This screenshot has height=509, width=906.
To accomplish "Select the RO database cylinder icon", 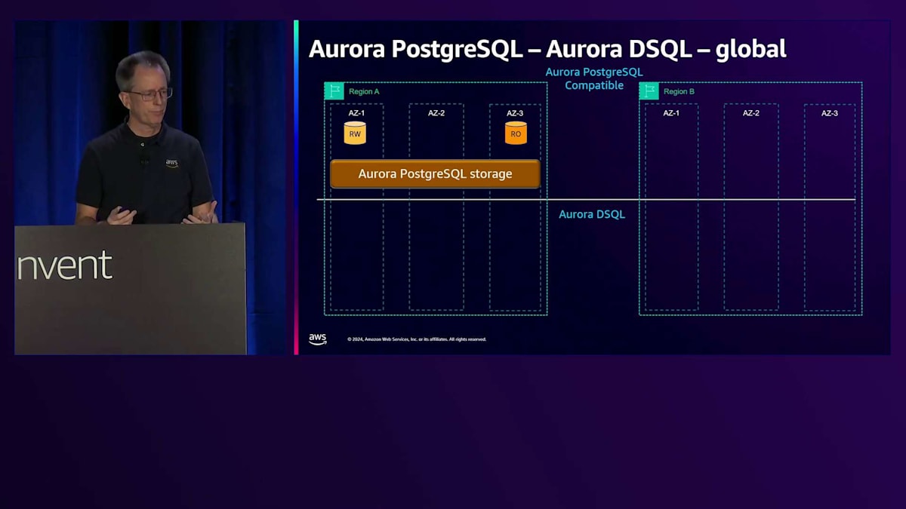I will coord(516,133).
